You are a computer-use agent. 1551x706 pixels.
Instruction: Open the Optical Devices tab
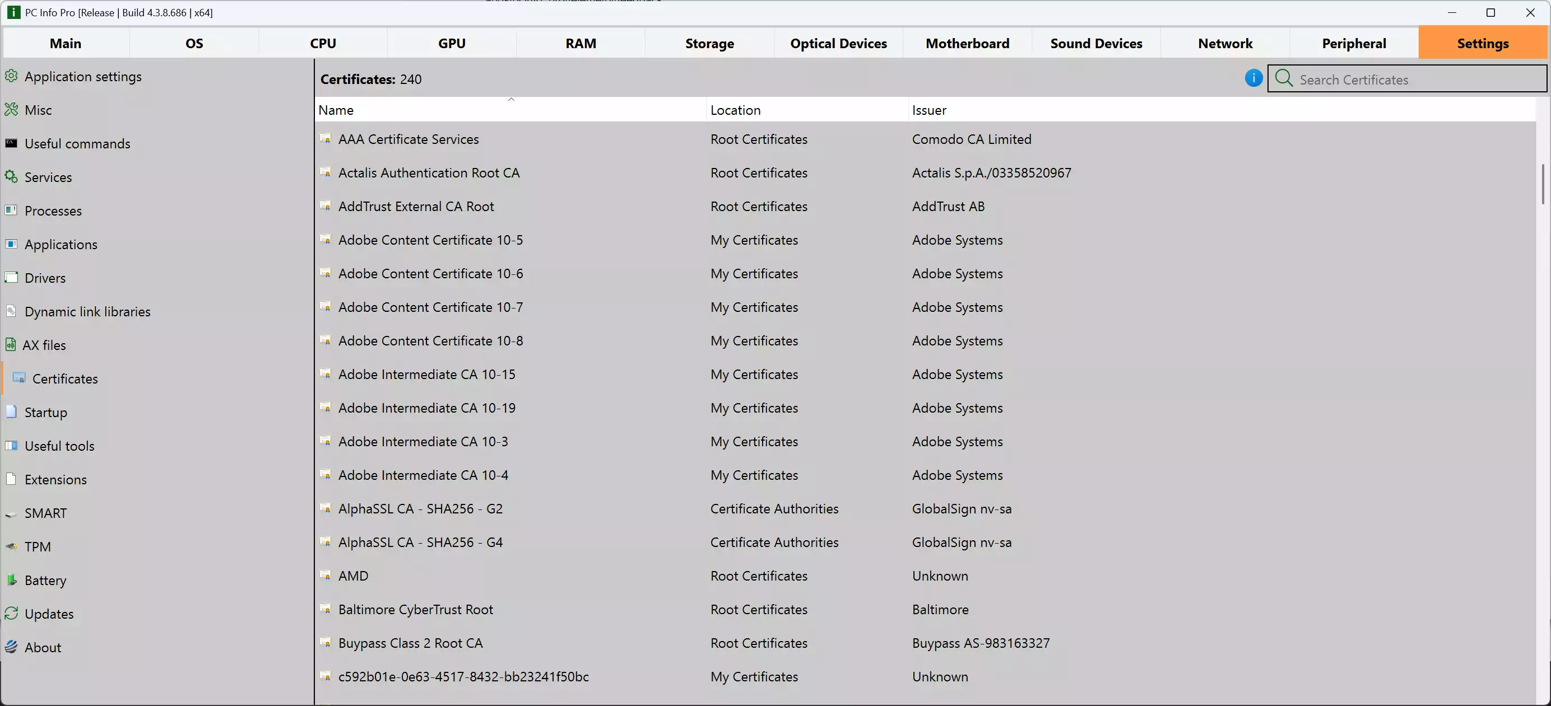point(839,43)
